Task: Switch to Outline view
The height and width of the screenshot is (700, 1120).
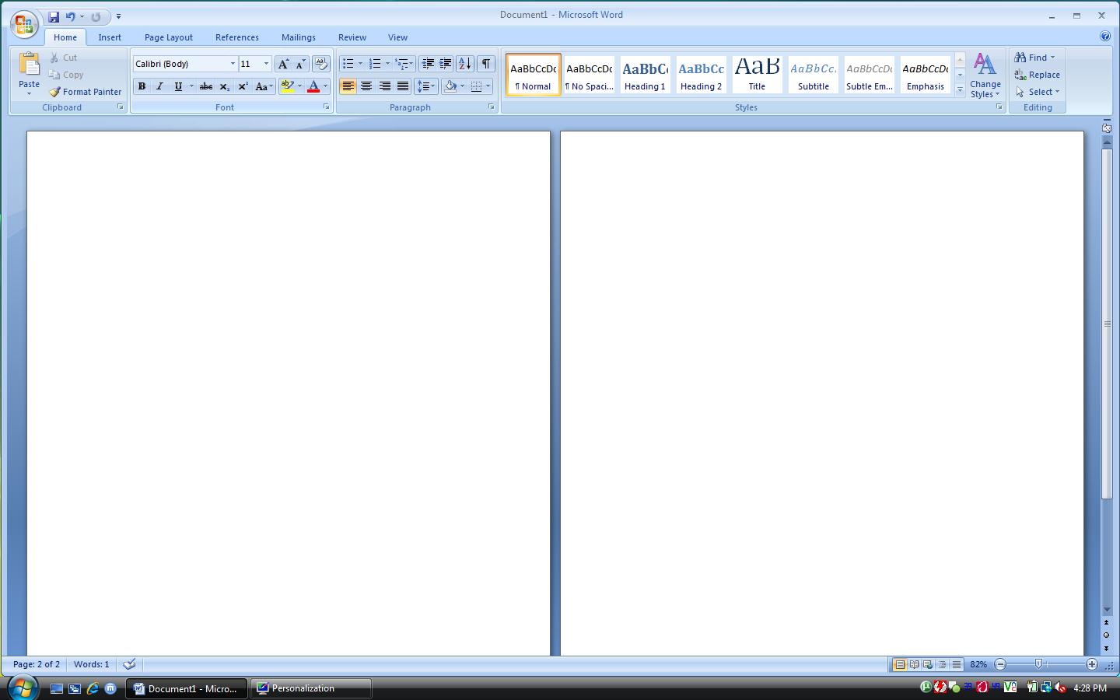Action: [x=942, y=664]
